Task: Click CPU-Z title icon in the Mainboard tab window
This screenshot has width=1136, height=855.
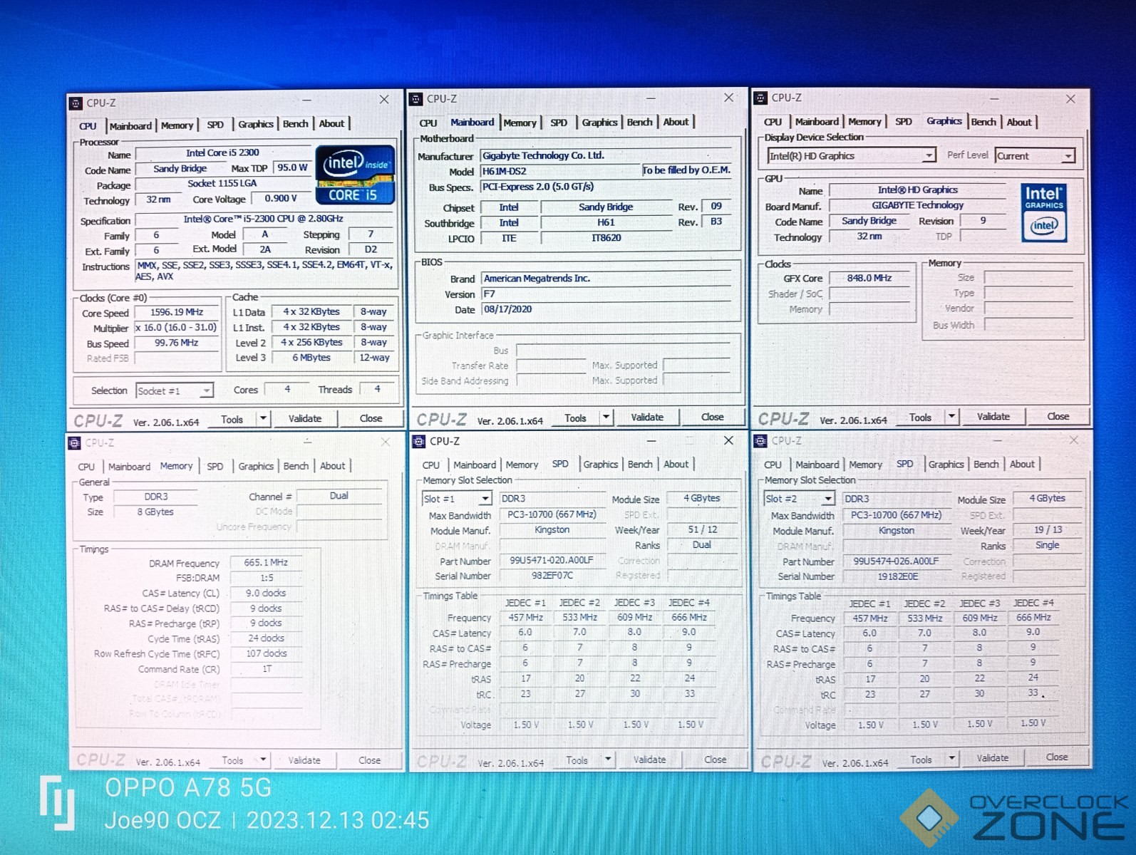Action: tap(417, 99)
